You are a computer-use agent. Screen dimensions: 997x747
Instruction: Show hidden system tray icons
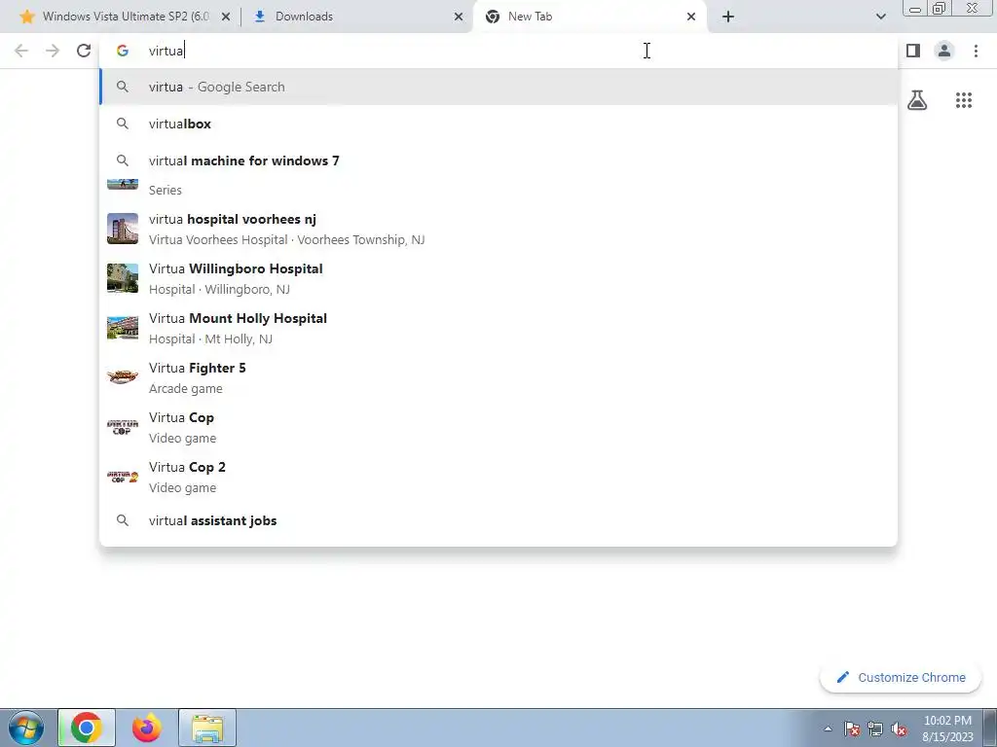point(828,729)
